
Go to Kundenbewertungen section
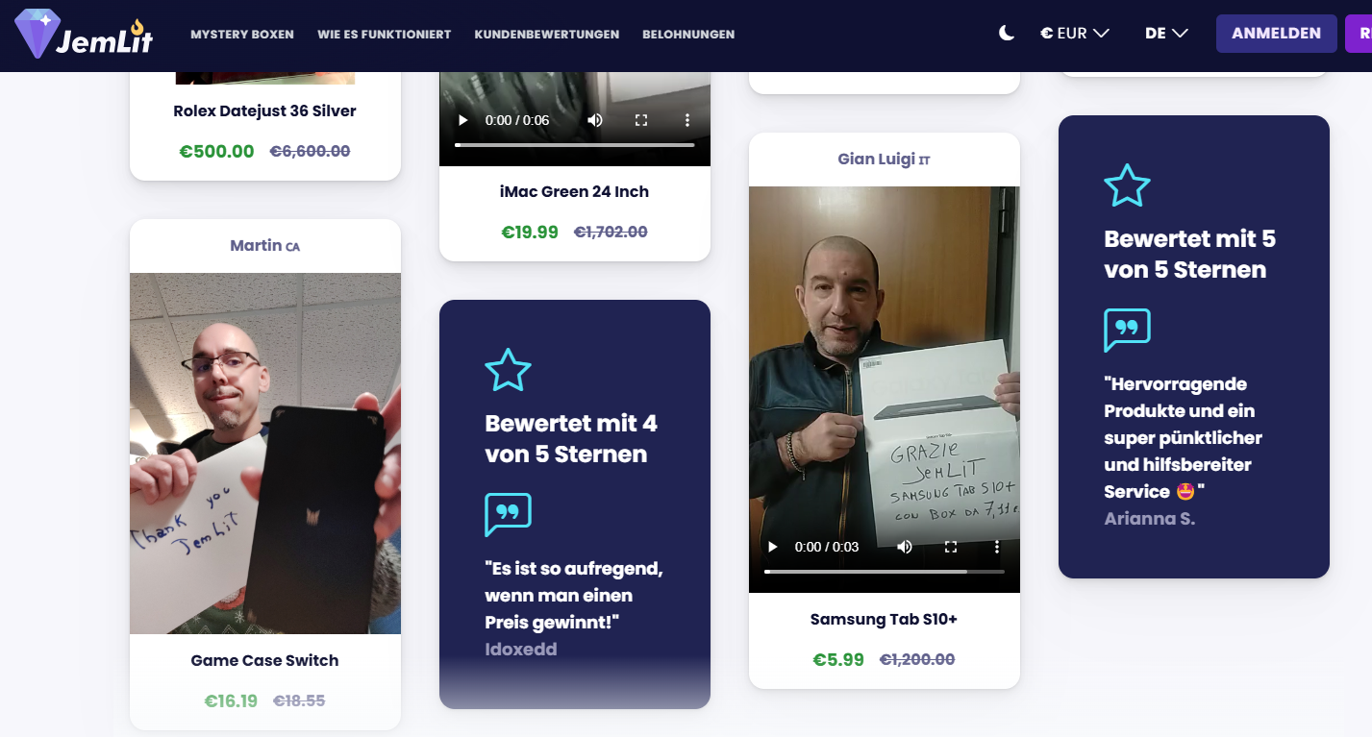[547, 35]
